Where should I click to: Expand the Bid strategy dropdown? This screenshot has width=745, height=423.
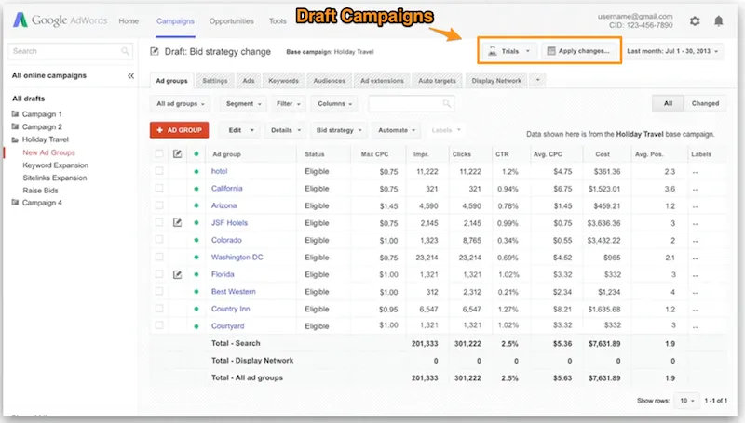(x=337, y=130)
